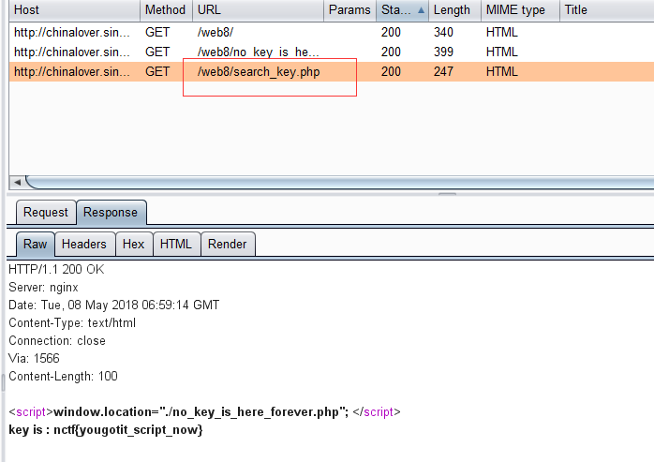
Task: Open the Raw view tab
Action: (x=35, y=244)
